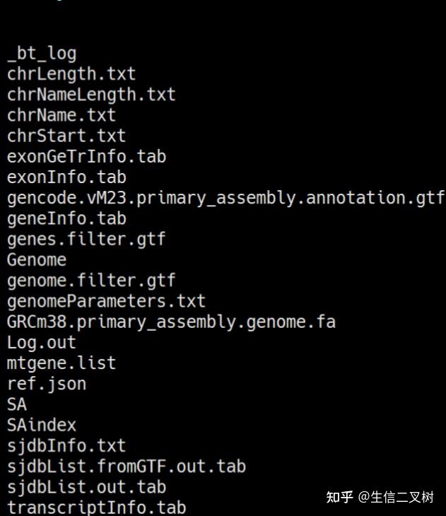Click the gencode.vM23.primary_assembly.annotation.gtf entry
Screen dimensions: 446x516
[225, 197]
